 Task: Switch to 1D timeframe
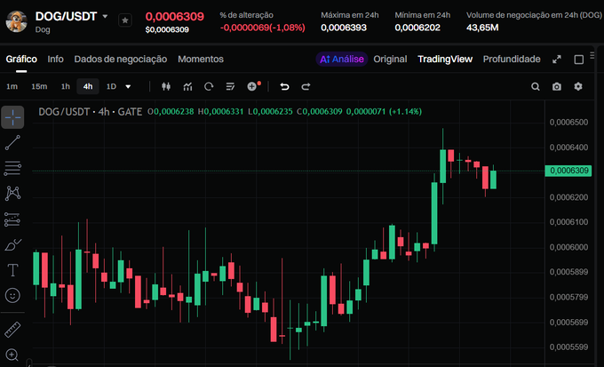click(x=111, y=86)
